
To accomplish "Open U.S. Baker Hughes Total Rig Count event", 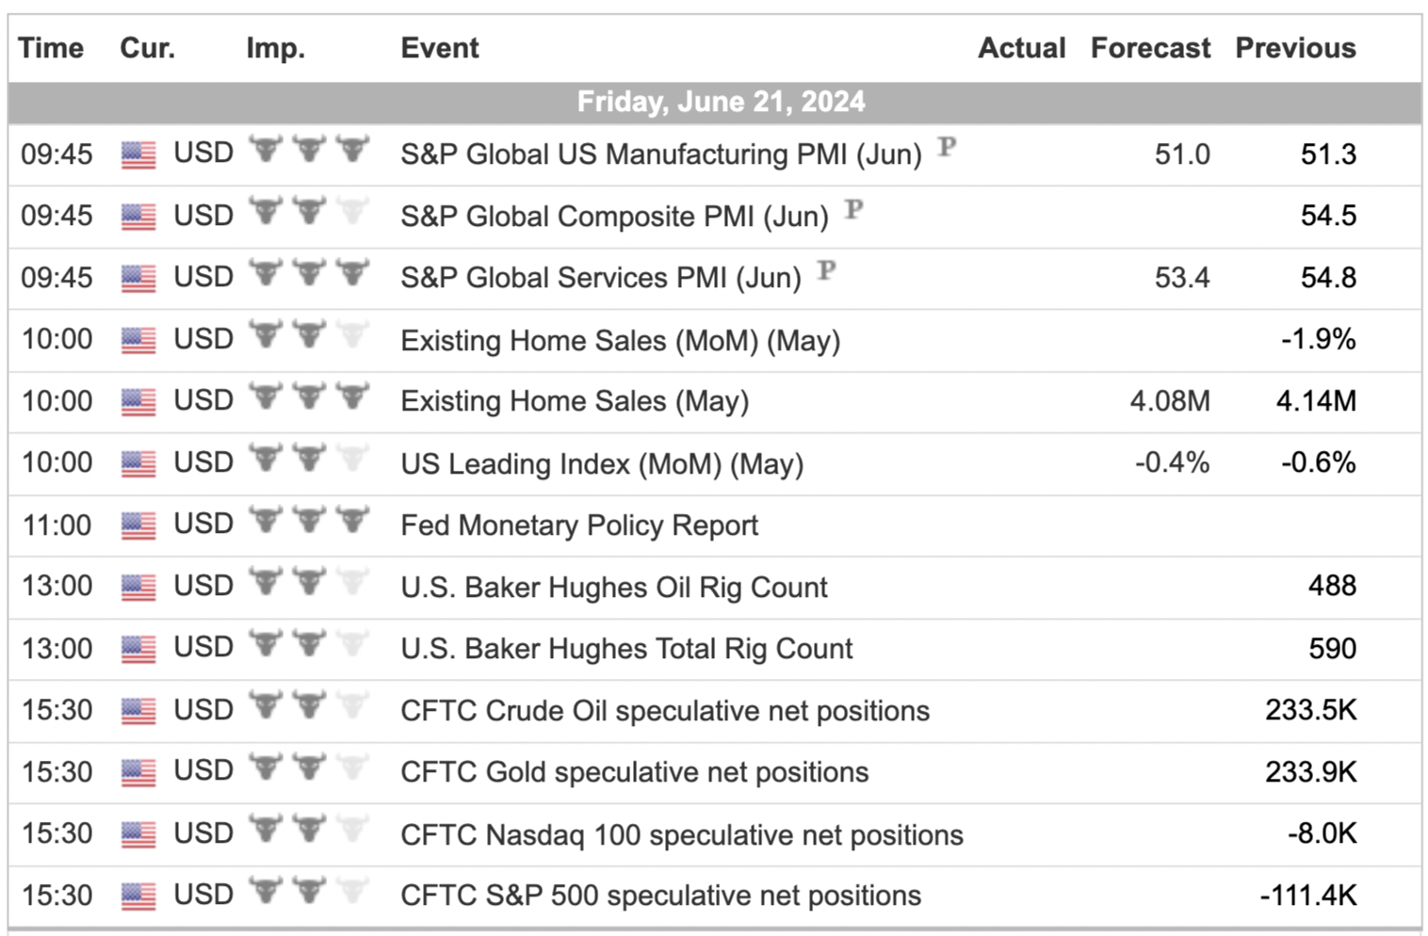I will pos(626,649).
